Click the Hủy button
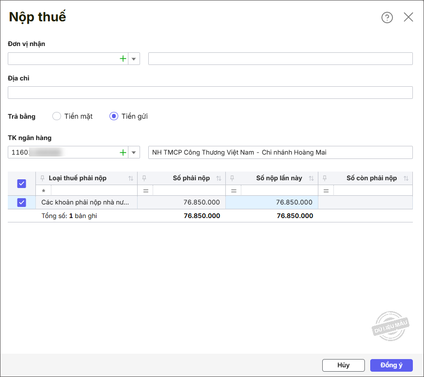 click(343, 365)
